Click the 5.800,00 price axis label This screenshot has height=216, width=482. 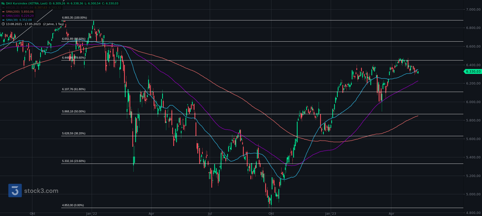tap(473, 120)
